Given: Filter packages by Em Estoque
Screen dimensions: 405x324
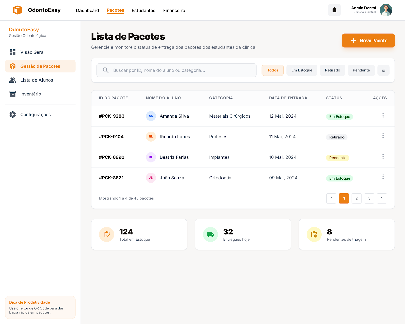Looking at the screenshot, I should click(301, 70).
